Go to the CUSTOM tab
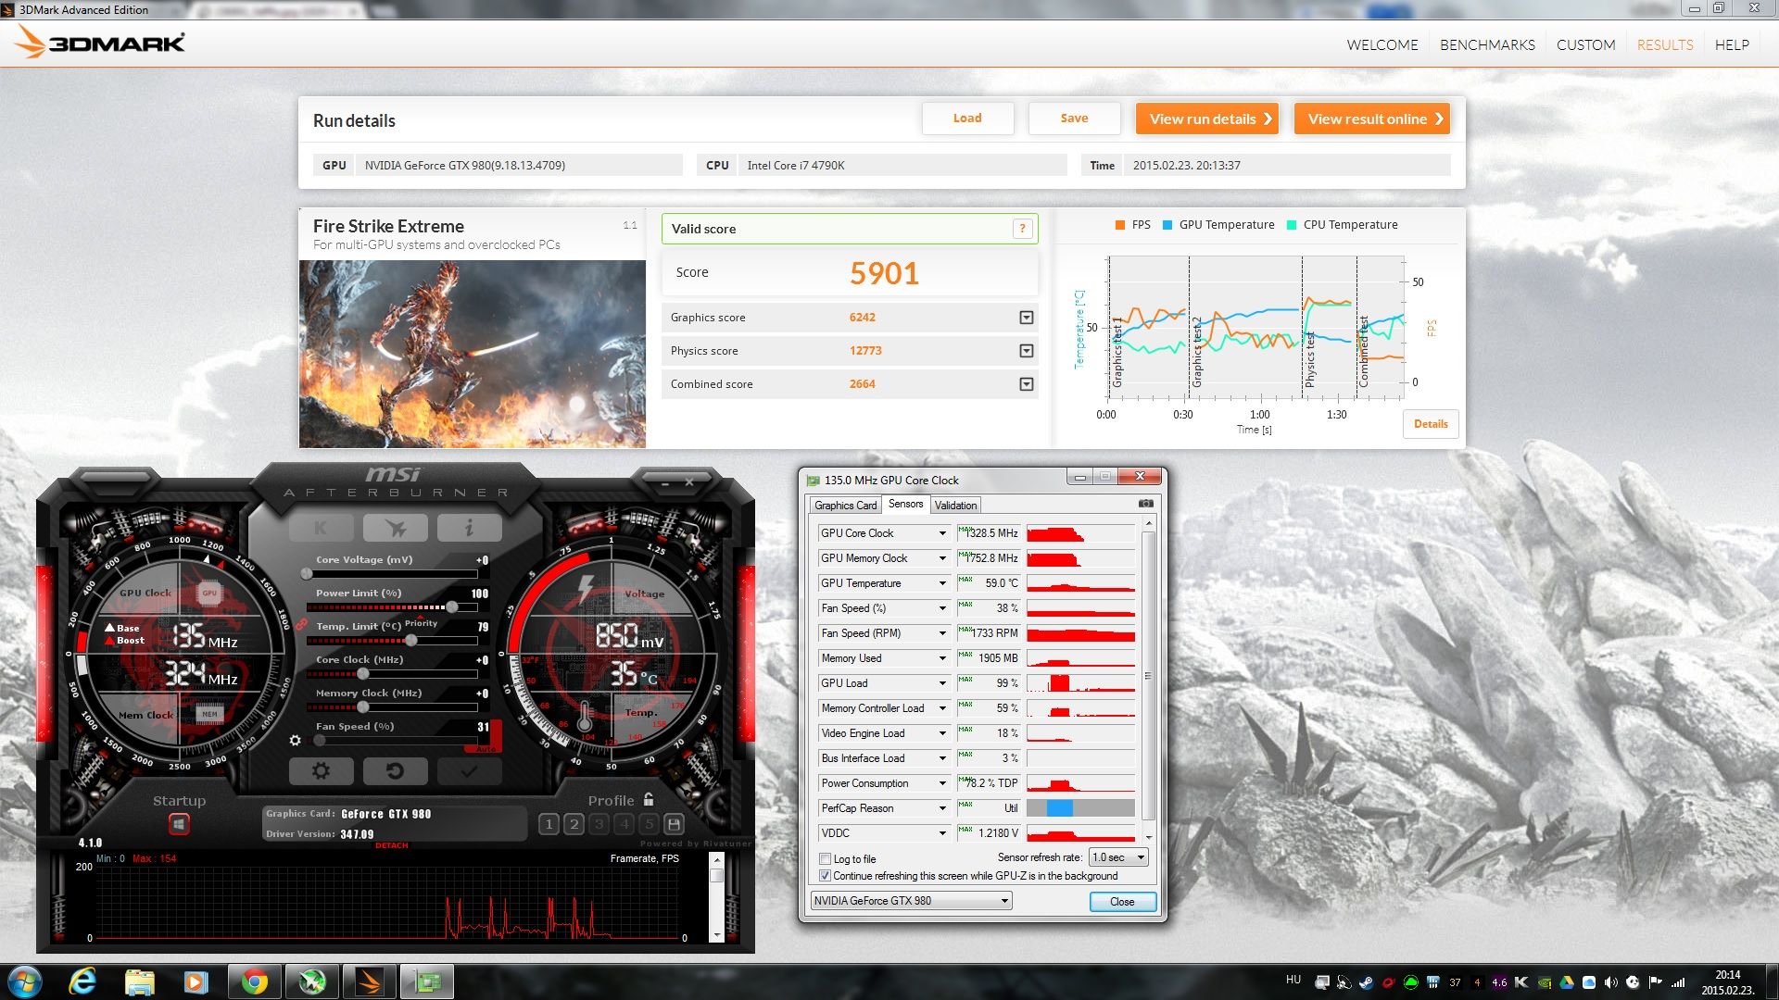This screenshot has height=1000, width=1779. pos(1585,44)
